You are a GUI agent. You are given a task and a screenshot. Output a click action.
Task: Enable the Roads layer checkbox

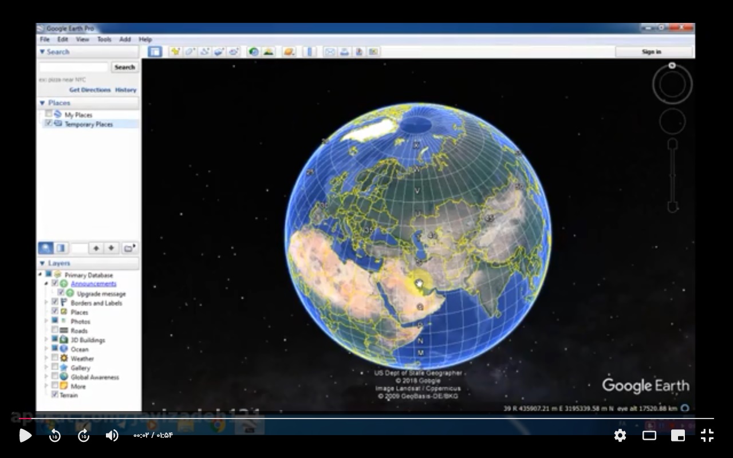click(55, 330)
